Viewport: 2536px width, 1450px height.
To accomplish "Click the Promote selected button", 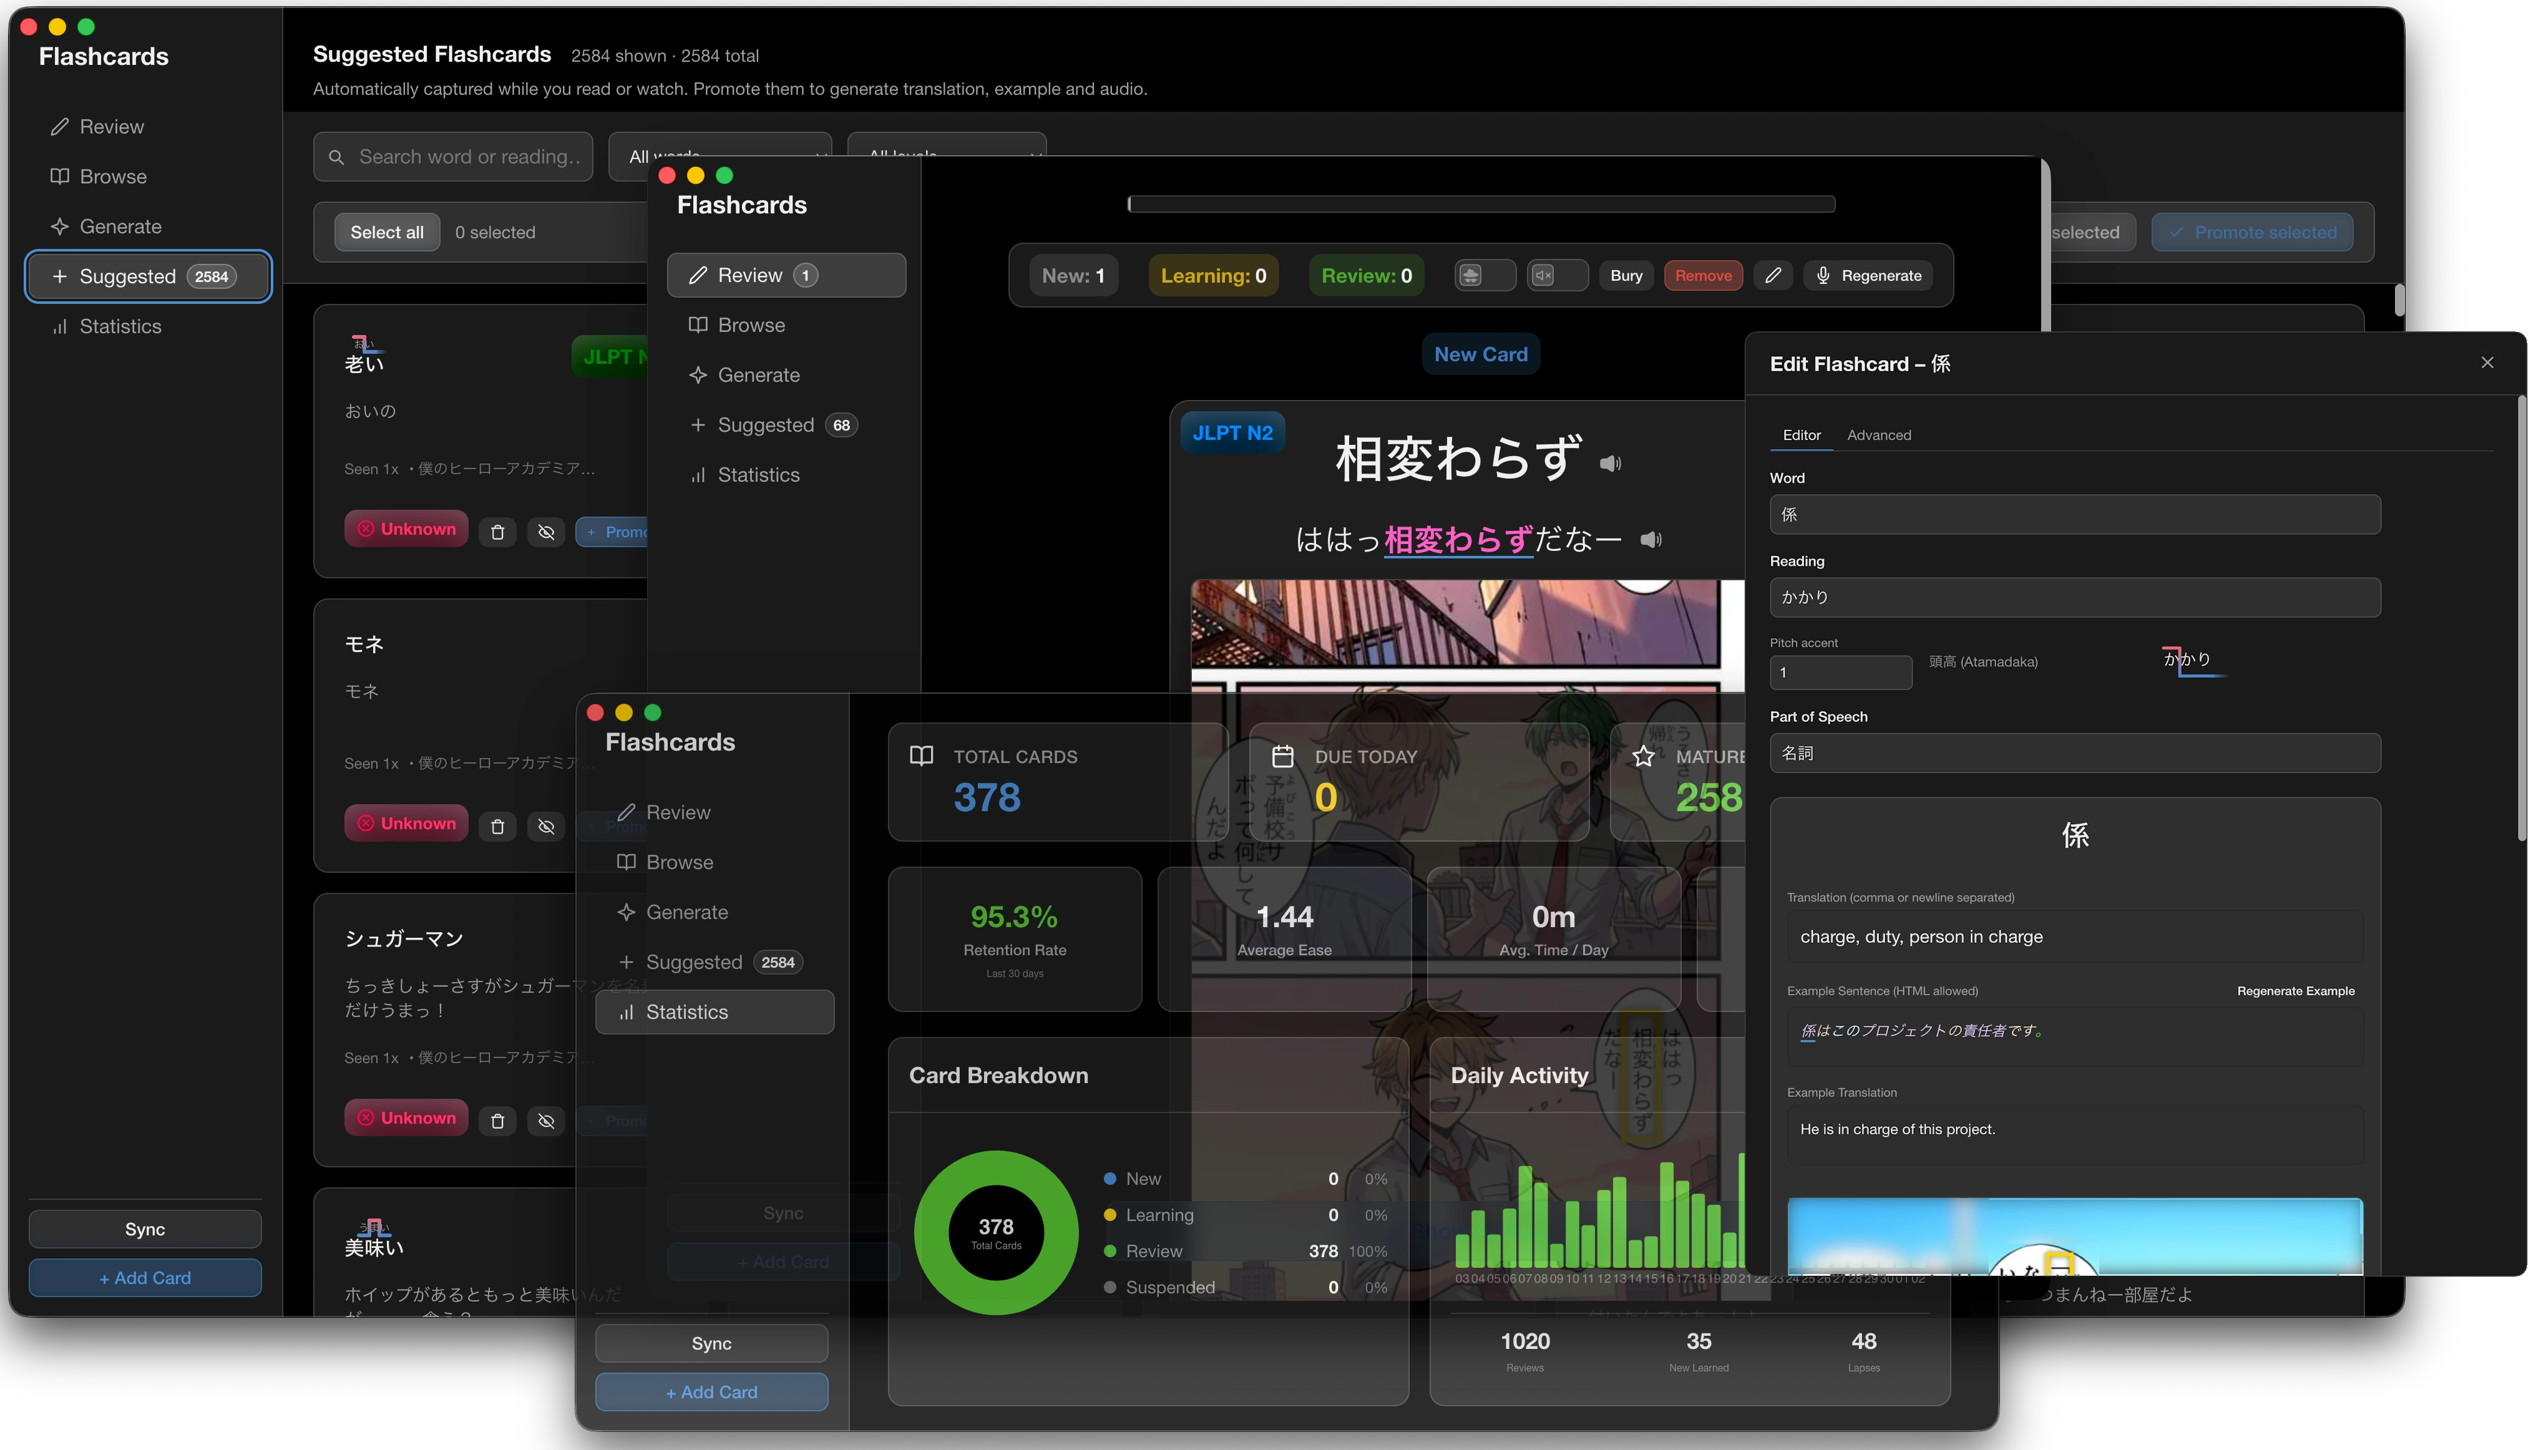I will point(2252,232).
